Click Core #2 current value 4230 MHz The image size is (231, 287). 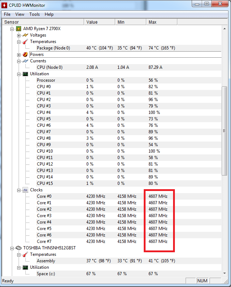(x=96, y=209)
